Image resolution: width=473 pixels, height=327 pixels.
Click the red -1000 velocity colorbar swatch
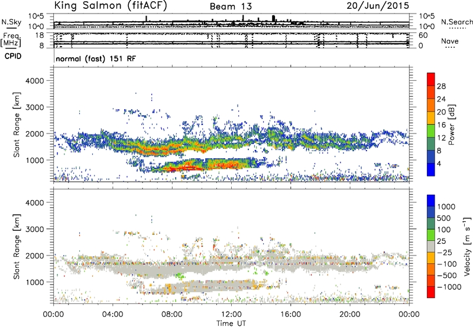click(x=431, y=292)
